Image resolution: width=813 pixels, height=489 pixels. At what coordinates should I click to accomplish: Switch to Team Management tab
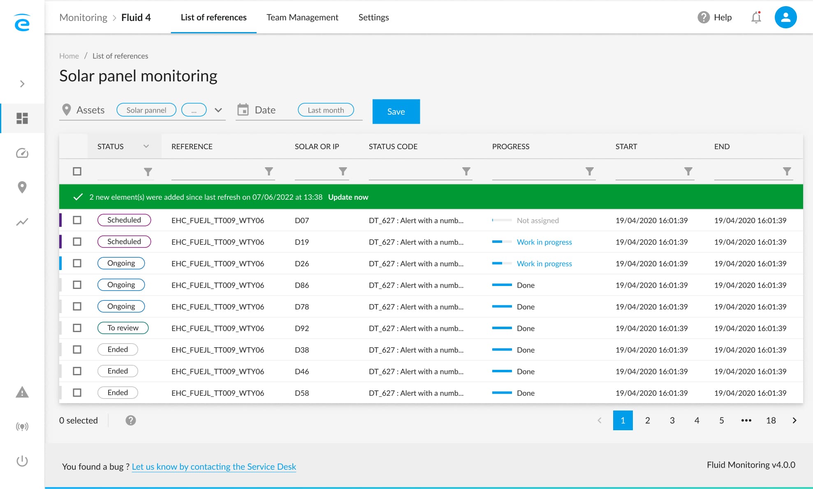[302, 16]
